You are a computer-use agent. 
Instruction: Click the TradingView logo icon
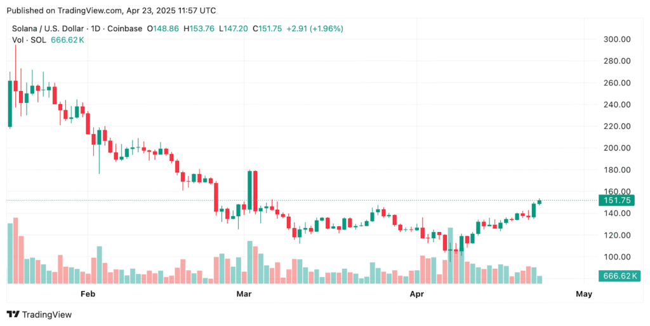[x=13, y=315]
